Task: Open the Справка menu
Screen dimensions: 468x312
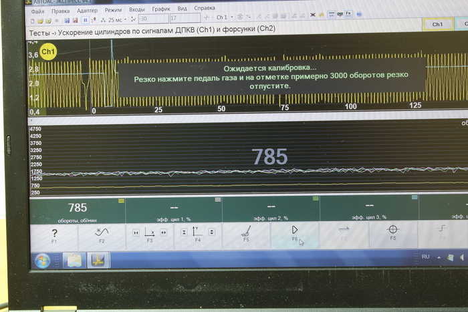Action: (205, 11)
